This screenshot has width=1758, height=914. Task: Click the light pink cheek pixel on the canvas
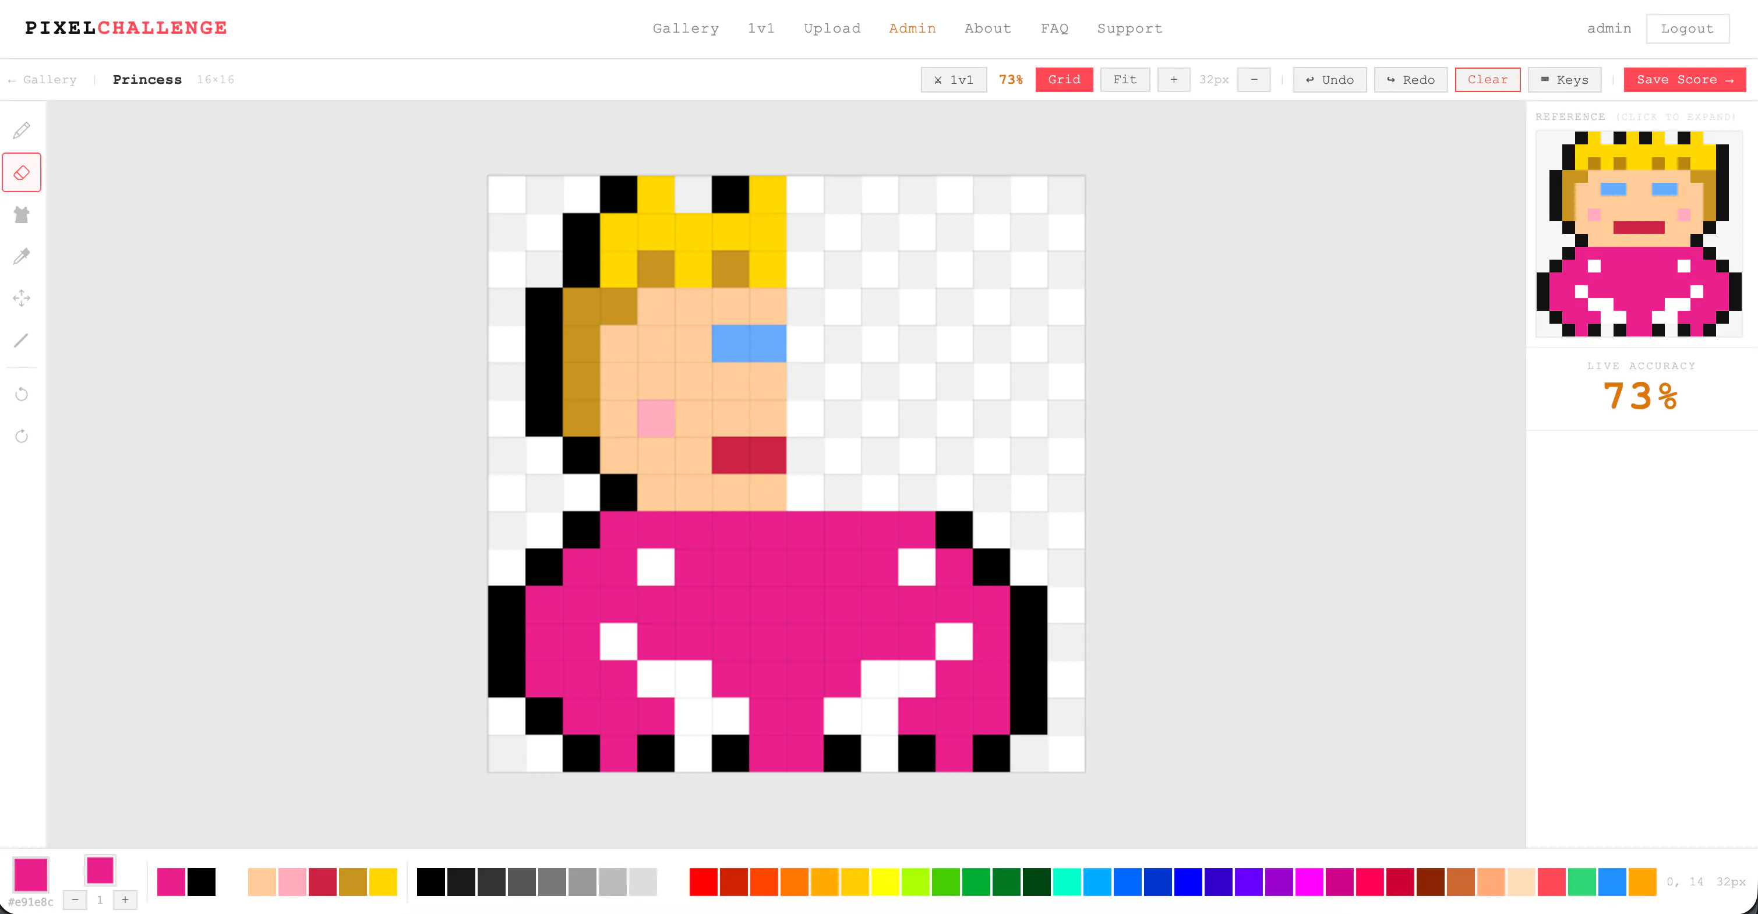pyautogui.click(x=656, y=418)
